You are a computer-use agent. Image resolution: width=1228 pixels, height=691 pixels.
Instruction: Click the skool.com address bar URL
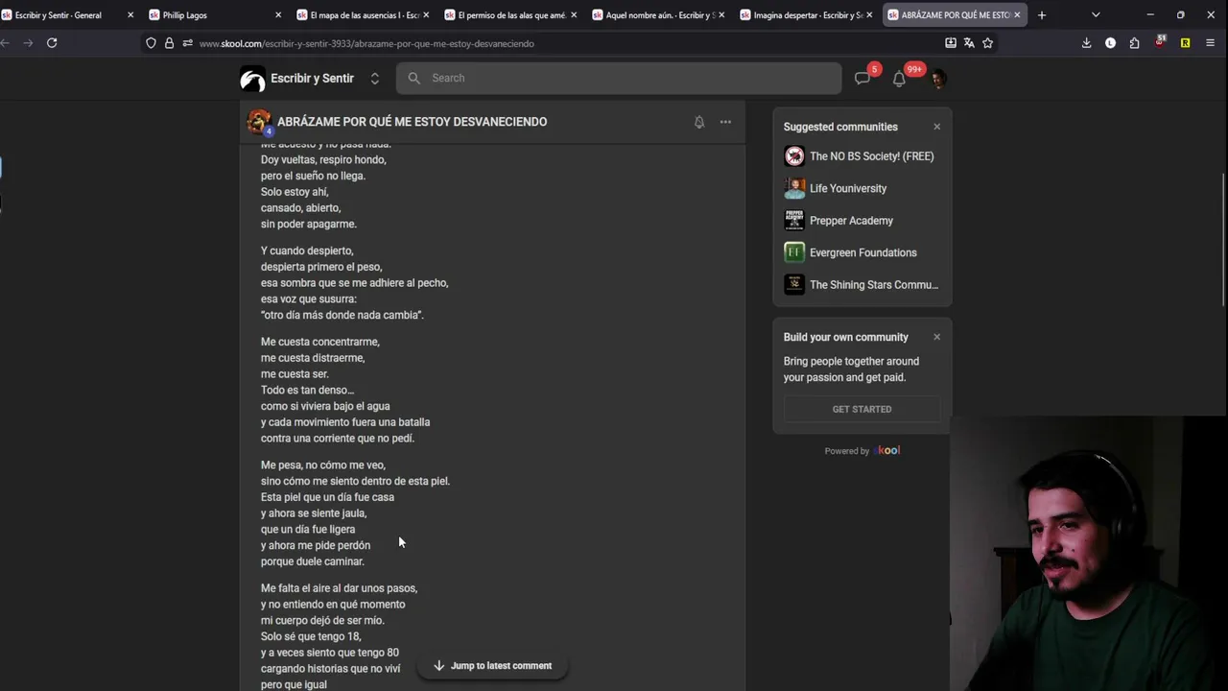366,43
